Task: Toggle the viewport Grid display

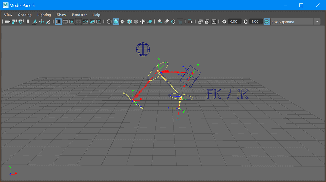Action: click(58, 21)
